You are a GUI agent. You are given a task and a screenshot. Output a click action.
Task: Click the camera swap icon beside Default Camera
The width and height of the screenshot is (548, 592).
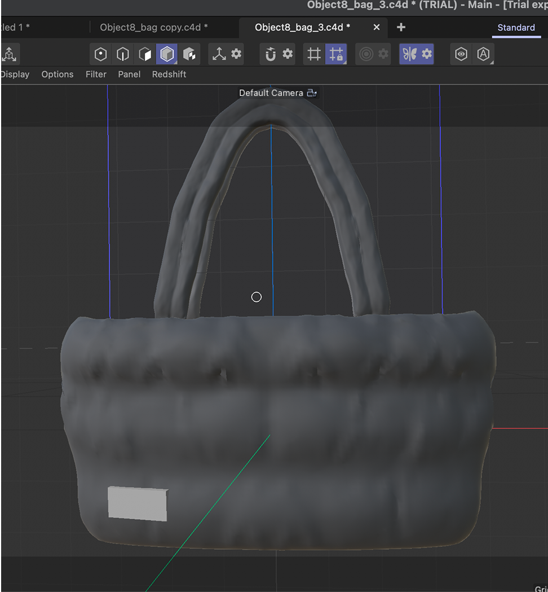click(312, 93)
